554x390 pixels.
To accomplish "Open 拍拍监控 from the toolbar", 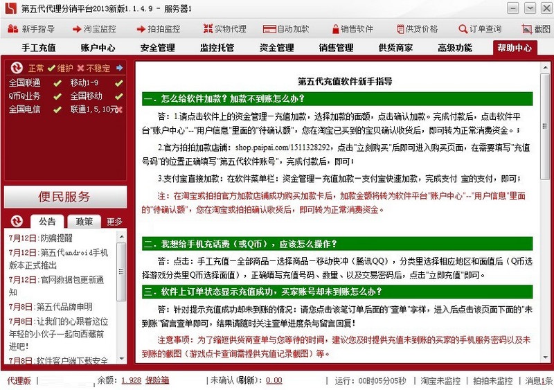I will tap(159, 29).
